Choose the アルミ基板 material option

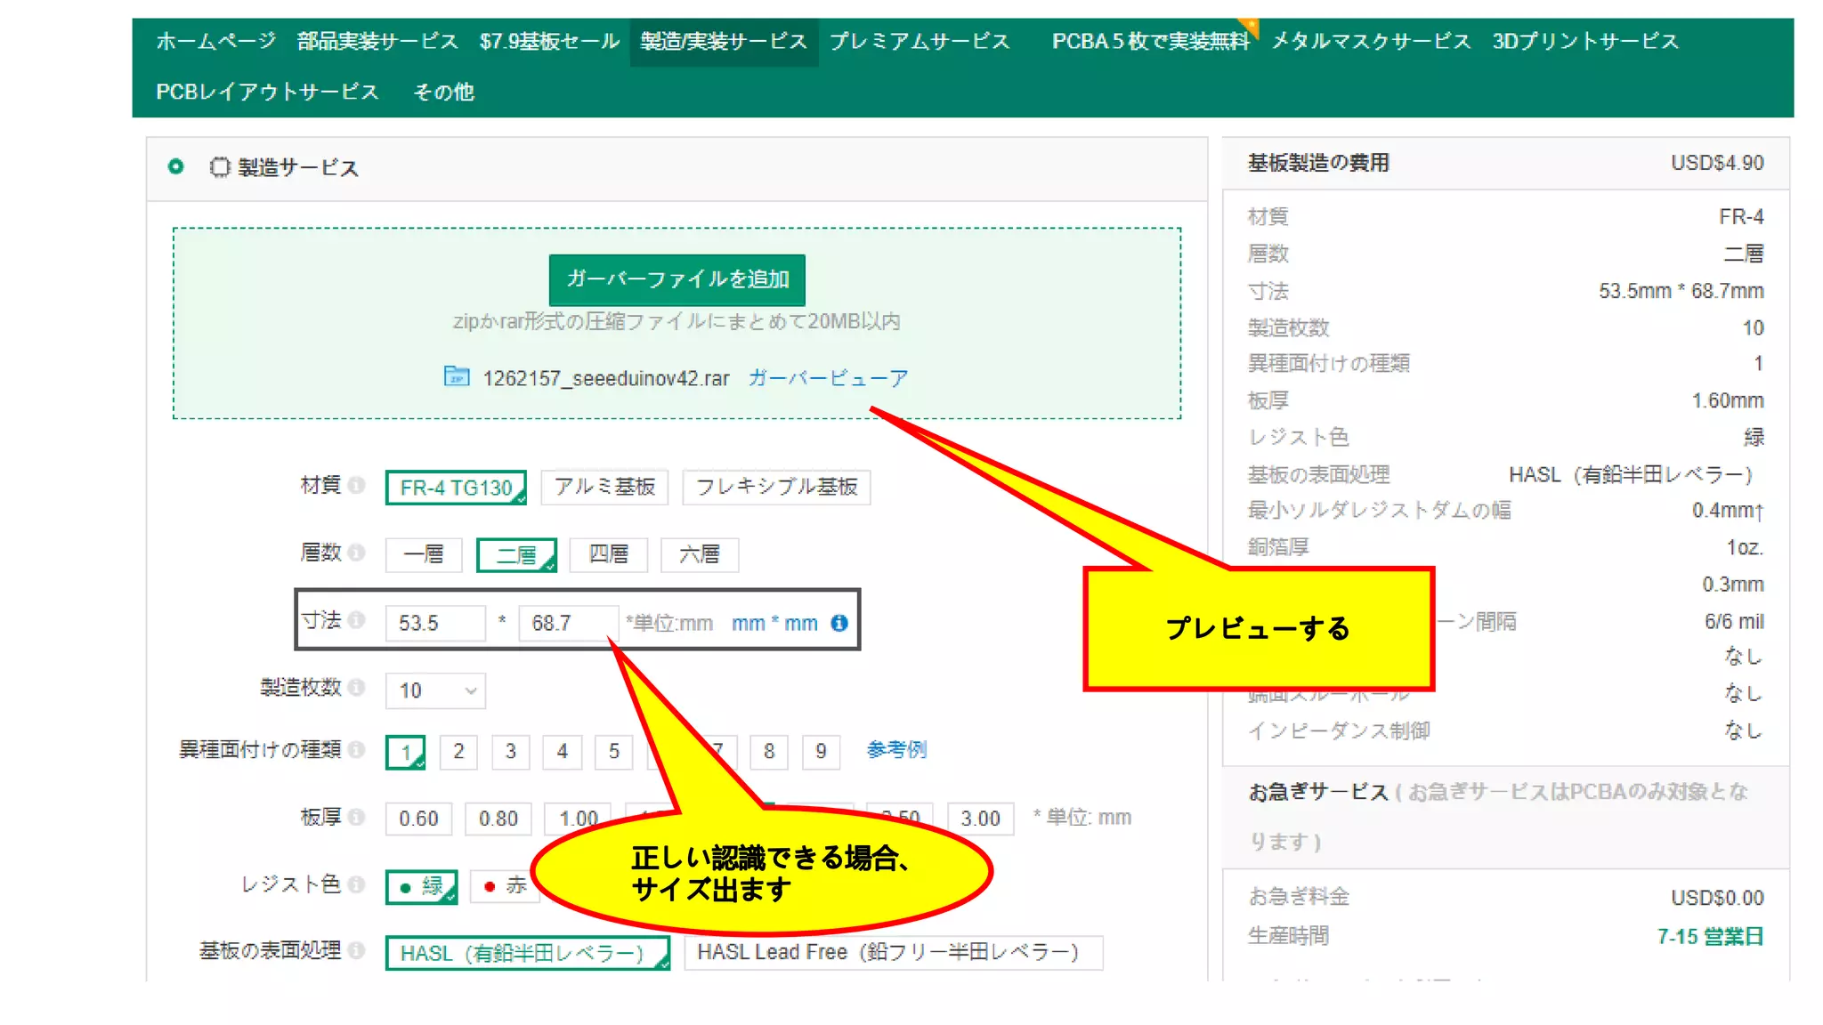click(x=604, y=487)
